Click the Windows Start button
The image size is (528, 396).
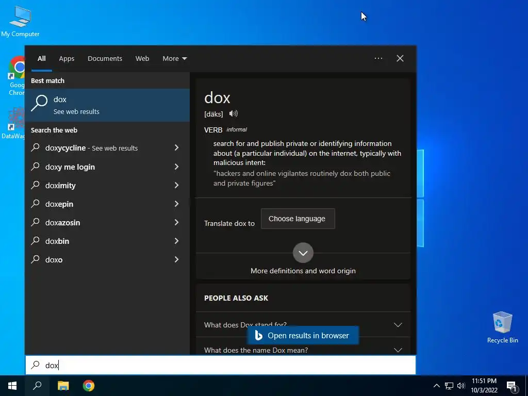[x=12, y=386]
